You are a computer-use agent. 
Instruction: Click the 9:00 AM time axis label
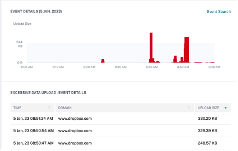point(214,67)
